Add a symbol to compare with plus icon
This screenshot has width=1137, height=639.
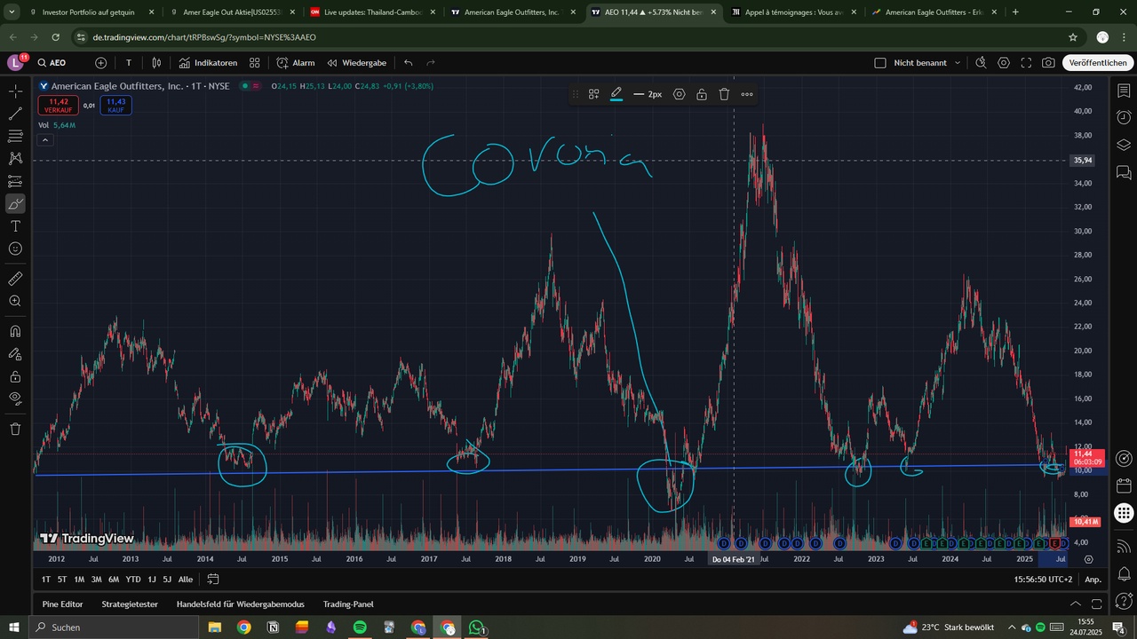pos(100,63)
